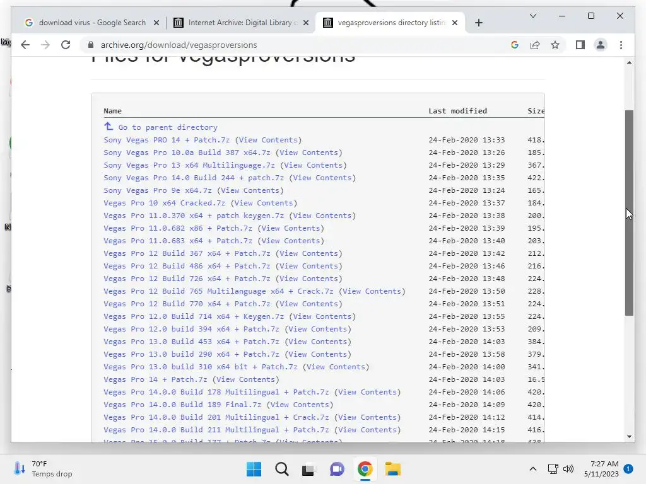Open Vegas Pro 12 Build 726 x64 + Patch.7z

pos(187,279)
